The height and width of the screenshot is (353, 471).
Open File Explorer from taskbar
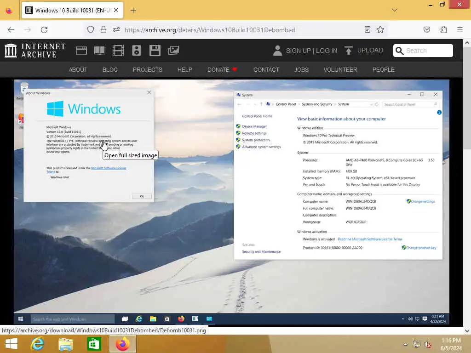click(66, 344)
